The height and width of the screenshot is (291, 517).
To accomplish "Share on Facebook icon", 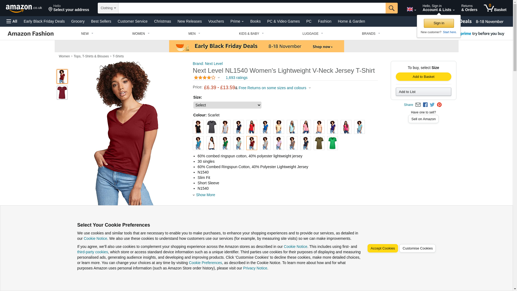I will tap(425, 105).
